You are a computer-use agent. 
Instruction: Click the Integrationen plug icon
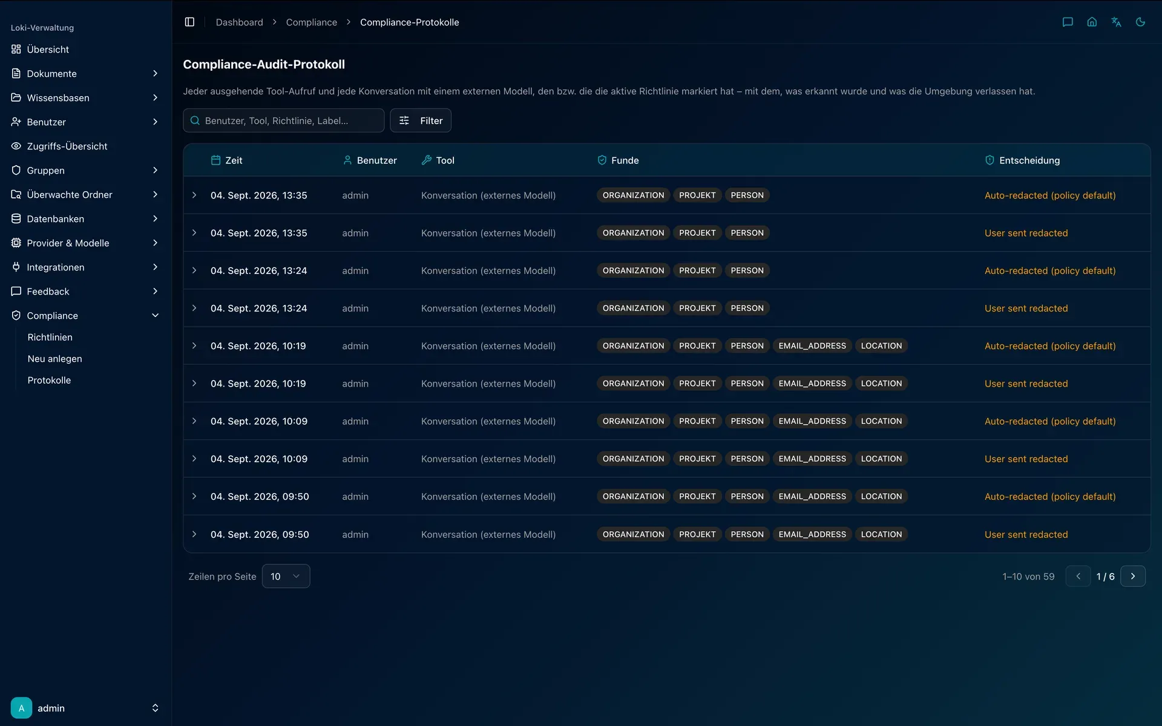(16, 267)
